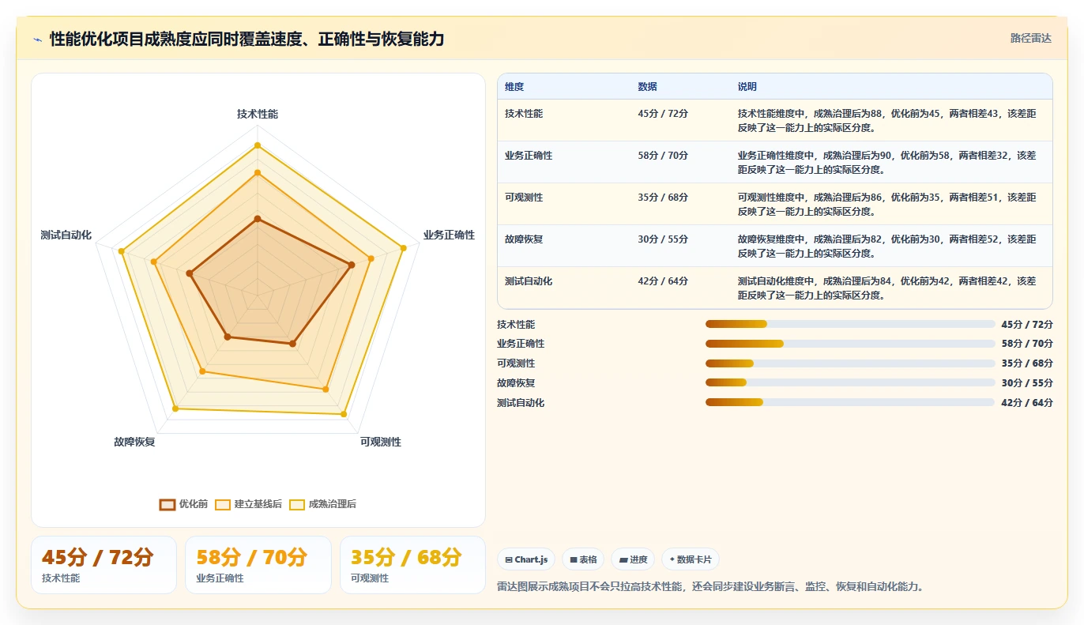Click the 技术性能 progress bar

click(x=850, y=324)
